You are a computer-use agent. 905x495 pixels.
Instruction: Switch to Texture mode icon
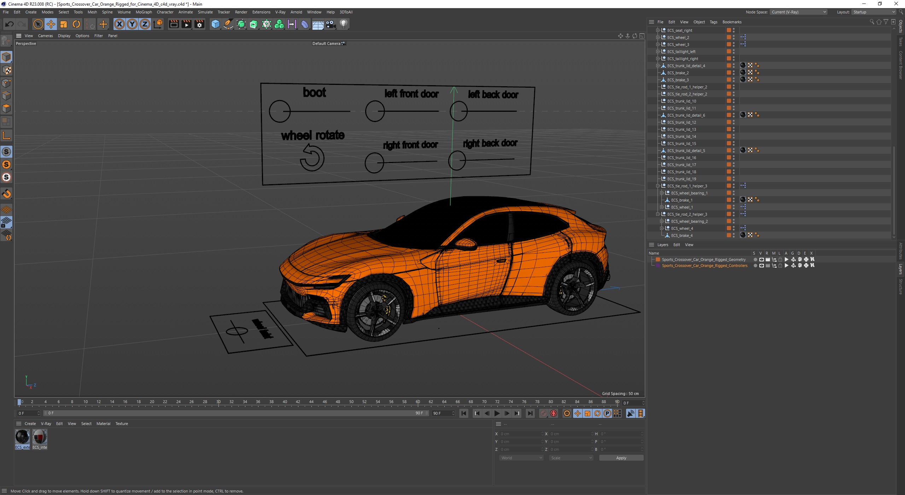[6, 70]
